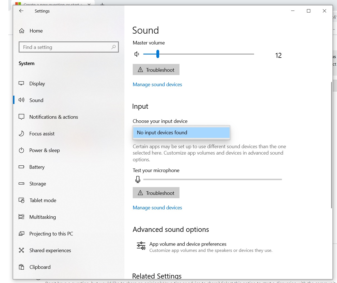The image size is (337, 283).
Task: Click the Tablet mode icon
Action: (21, 200)
